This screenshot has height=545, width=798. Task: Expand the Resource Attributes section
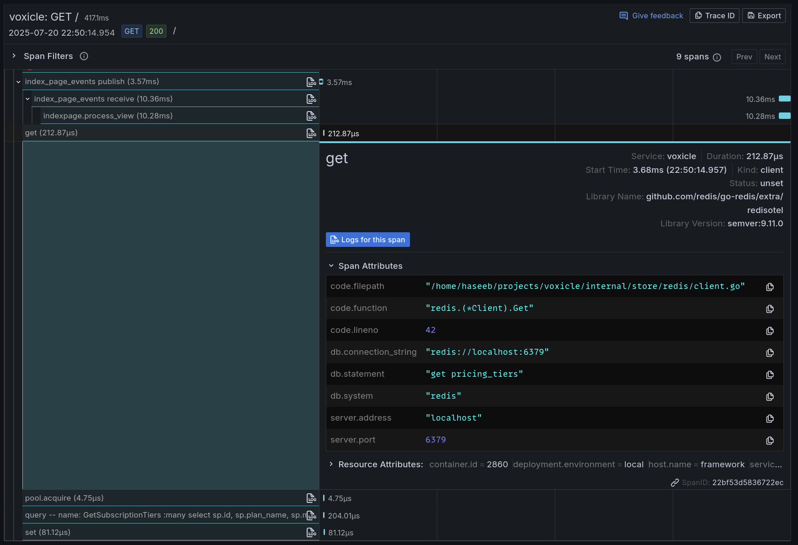pos(331,465)
